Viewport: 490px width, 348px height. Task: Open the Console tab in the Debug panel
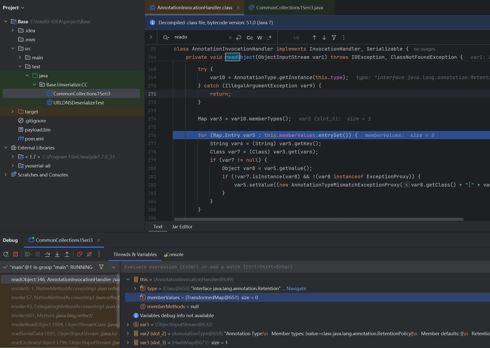pyautogui.click(x=175, y=254)
